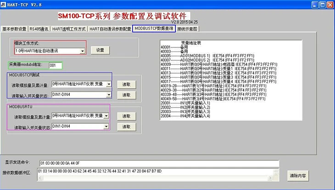Click left arrow of receive buffer scrollbar
The width and height of the screenshot is (335, 190).
(x=40, y=178)
